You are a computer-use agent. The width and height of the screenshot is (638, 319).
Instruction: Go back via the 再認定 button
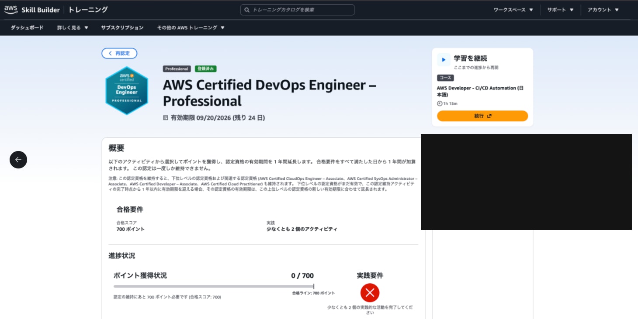click(119, 53)
